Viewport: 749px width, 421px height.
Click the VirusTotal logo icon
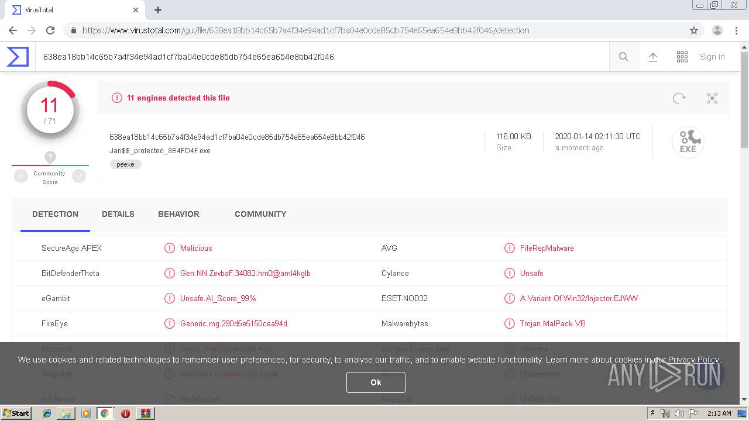point(18,57)
